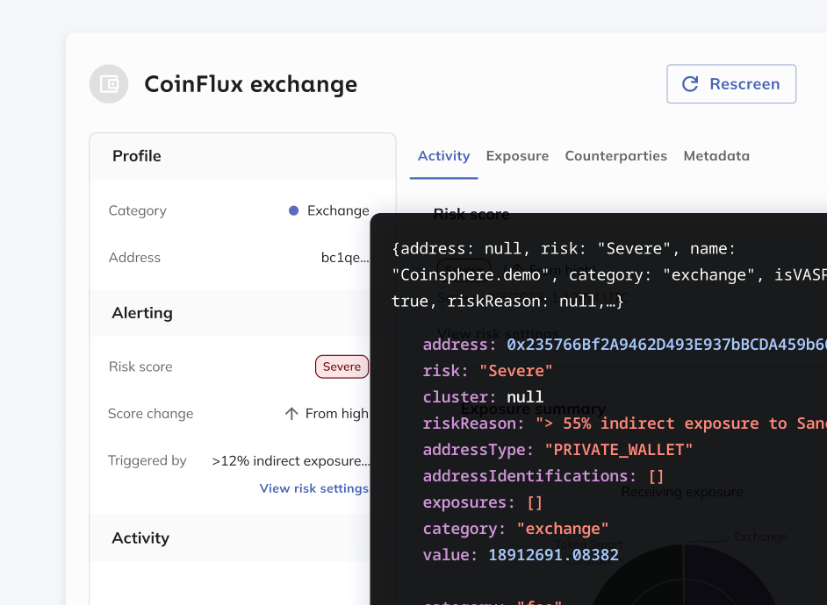This screenshot has width=827, height=605.
Task: Select the Metadata tab
Action: point(716,156)
